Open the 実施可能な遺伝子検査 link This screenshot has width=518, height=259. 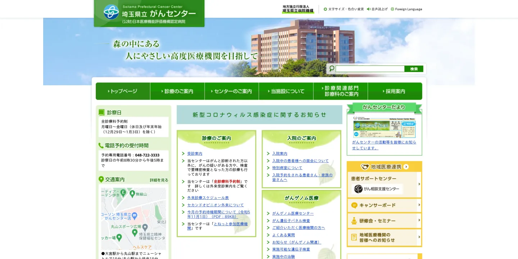(291, 249)
